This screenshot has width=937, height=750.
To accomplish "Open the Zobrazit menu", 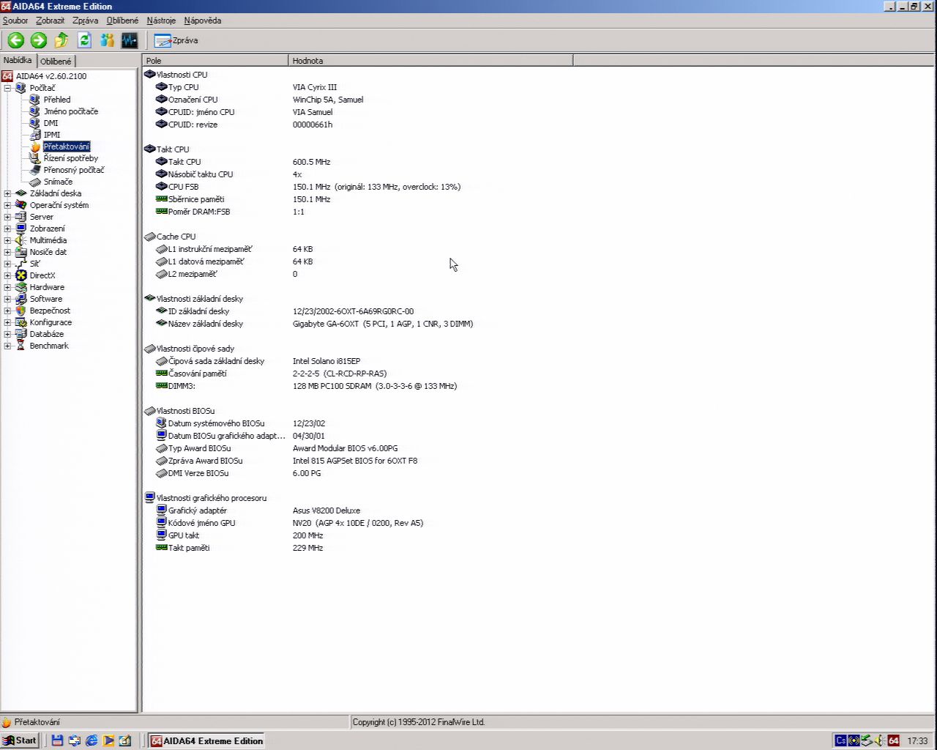I will point(51,21).
